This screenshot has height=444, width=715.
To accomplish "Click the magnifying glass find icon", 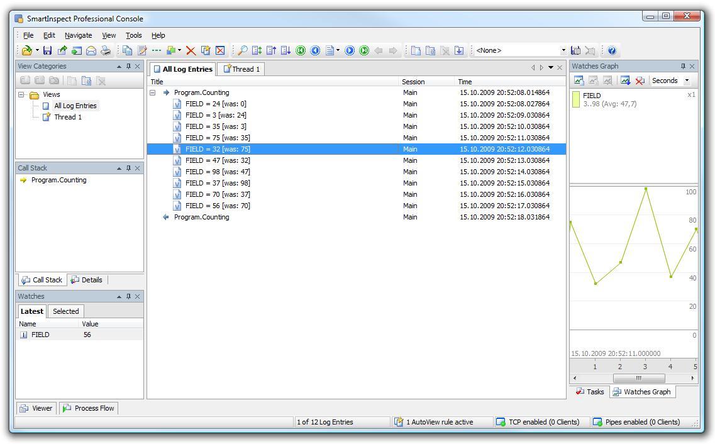I will 243,50.
